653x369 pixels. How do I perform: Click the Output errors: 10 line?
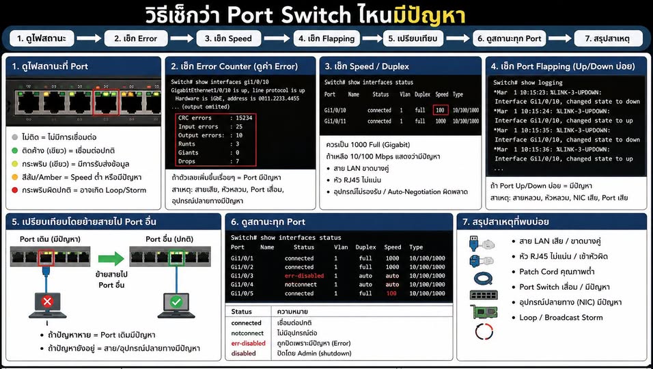pyautogui.click(x=210, y=135)
